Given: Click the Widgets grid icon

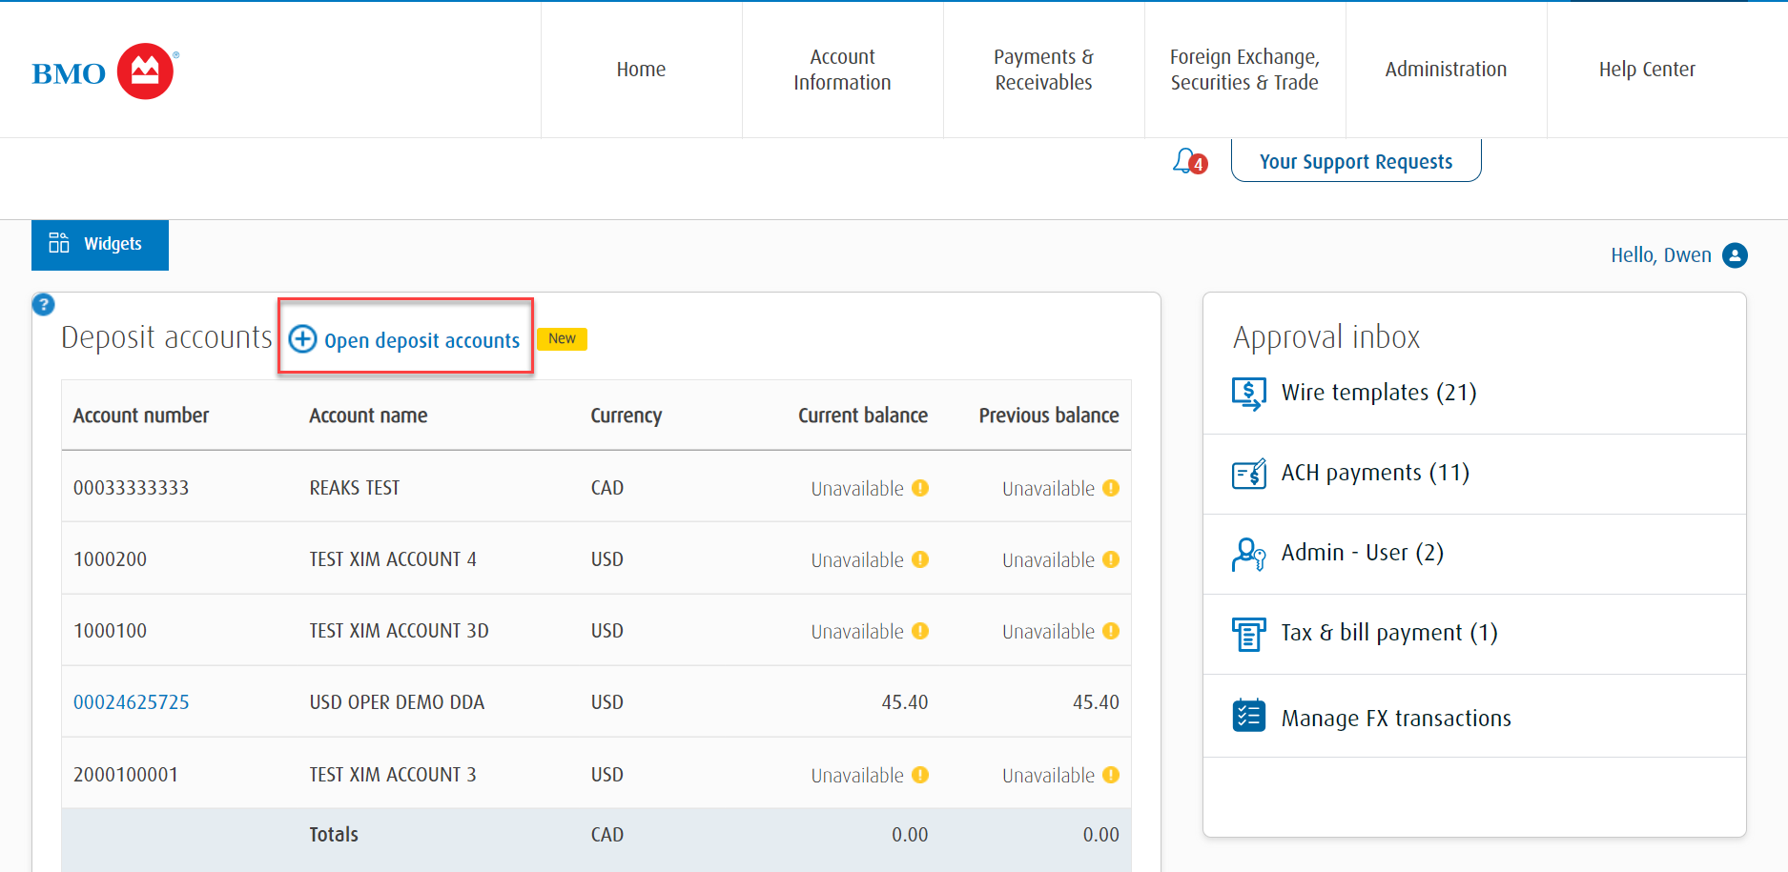Looking at the screenshot, I should click(58, 243).
